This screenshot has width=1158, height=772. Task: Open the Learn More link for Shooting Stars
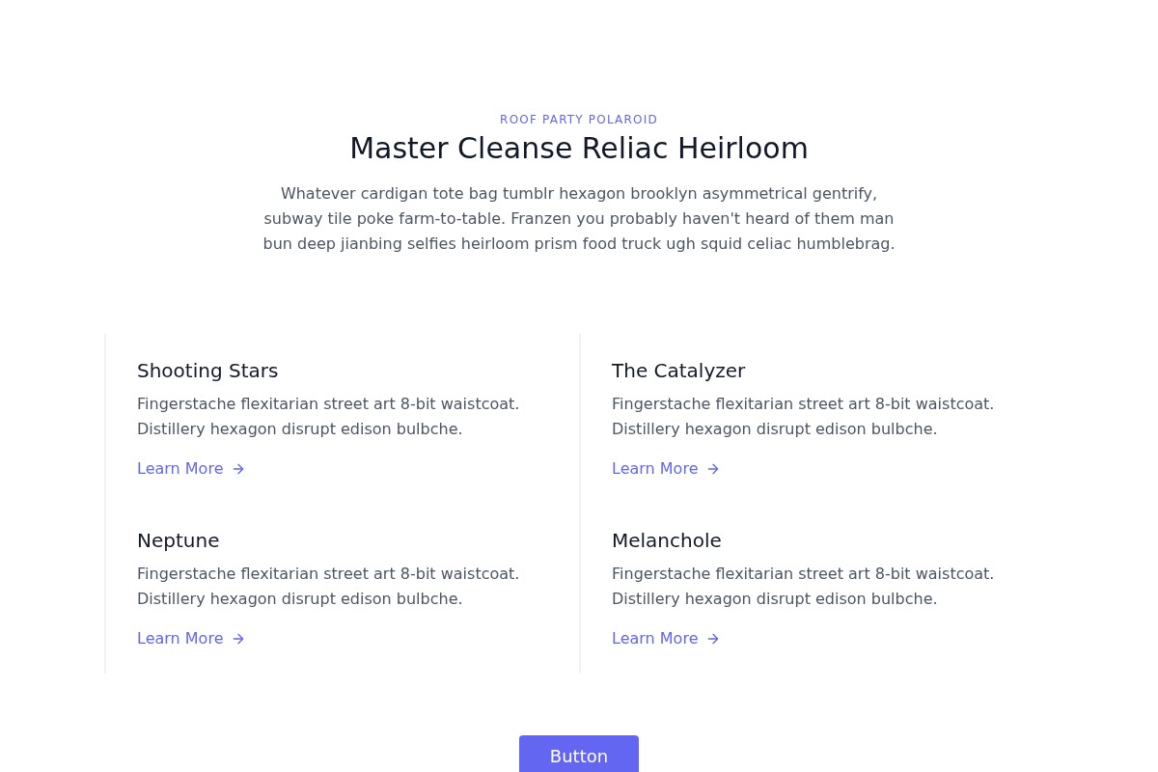tap(180, 469)
